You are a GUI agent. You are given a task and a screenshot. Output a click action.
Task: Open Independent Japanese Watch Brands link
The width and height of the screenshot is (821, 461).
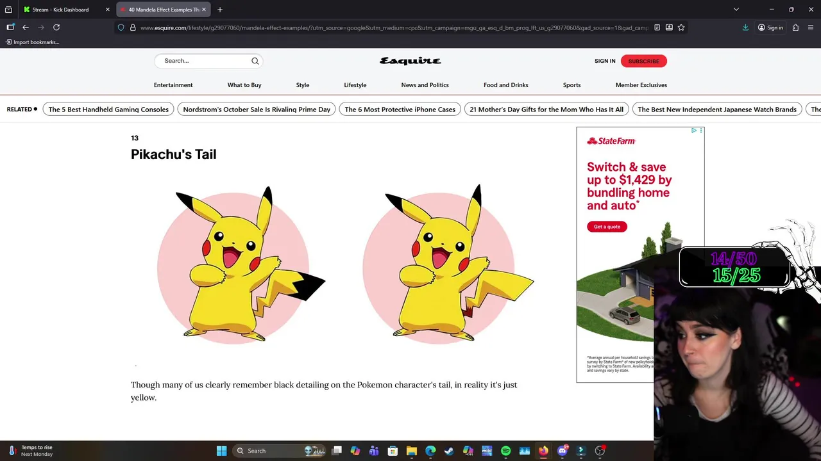point(717,109)
